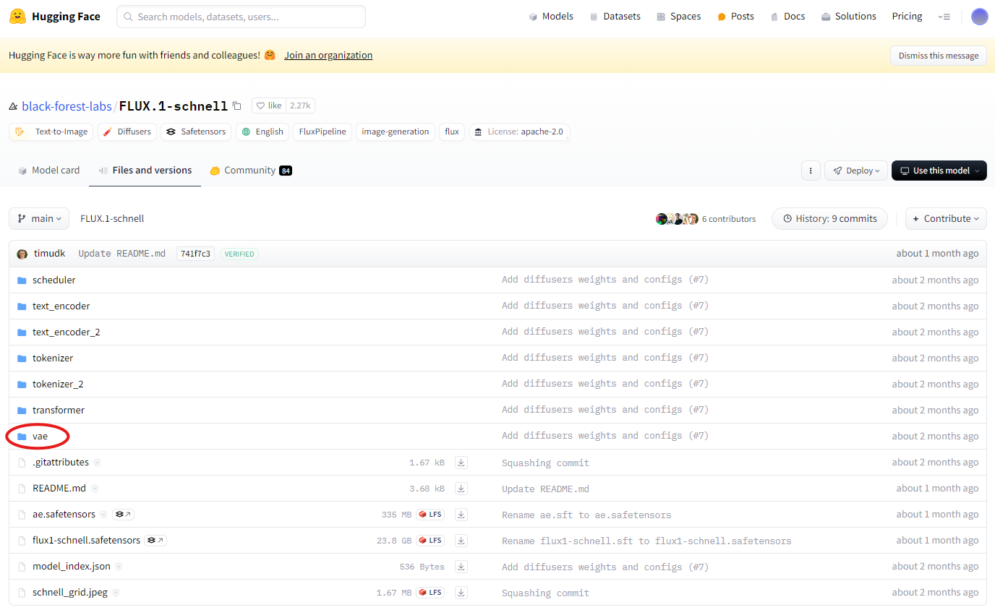Image resolution: width=995 pixels, height=610 pixels.
Task: Expand the Use this model dropdown
Action: [x=939, y=171]
